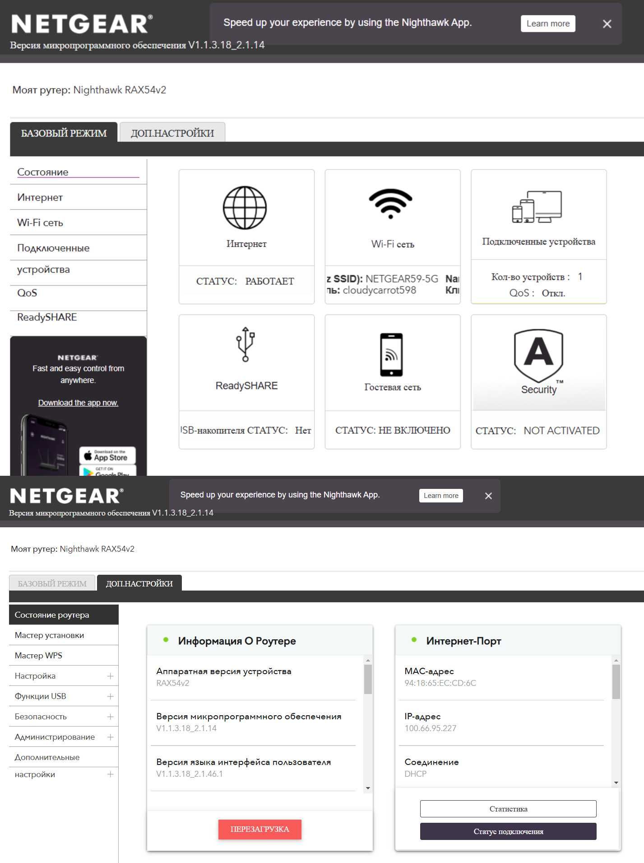Click the СТАТУС: НЕ ВКЛЮЧЕНО guest status
This screenshot has height=863, width=644.
(393, 430)
